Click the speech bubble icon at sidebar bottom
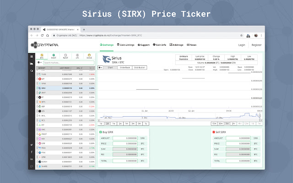The height and width of the screenshot is (183, 293). pos(32,166)
